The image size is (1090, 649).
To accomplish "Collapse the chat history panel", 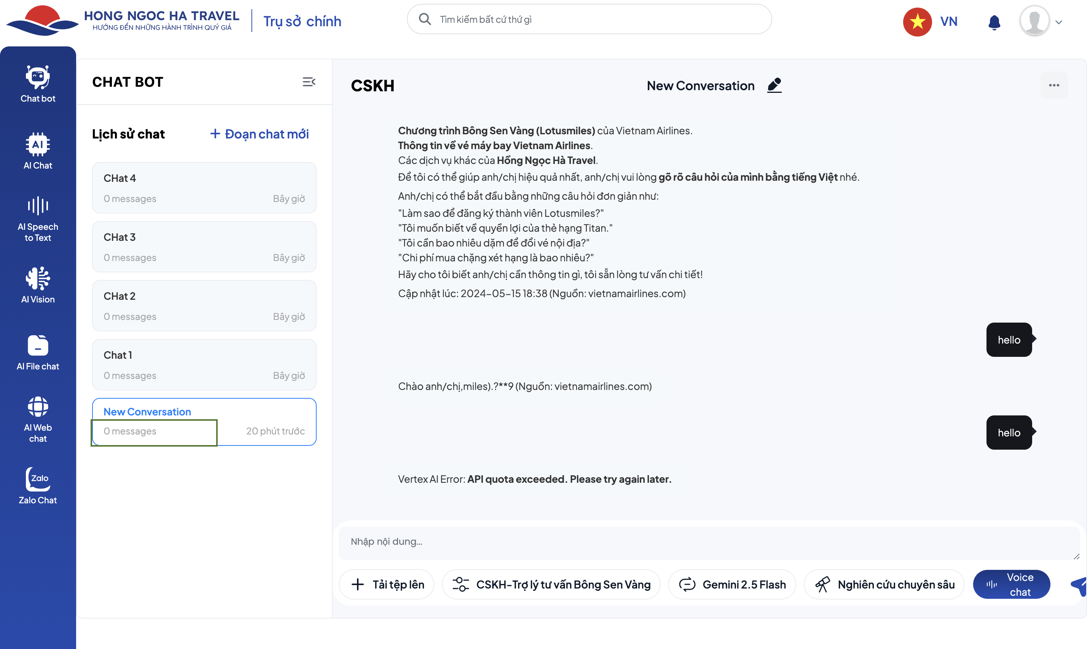I will pyautogui.click(x=309, y=82).
